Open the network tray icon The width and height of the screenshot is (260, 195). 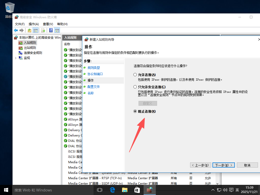point(219,190)
